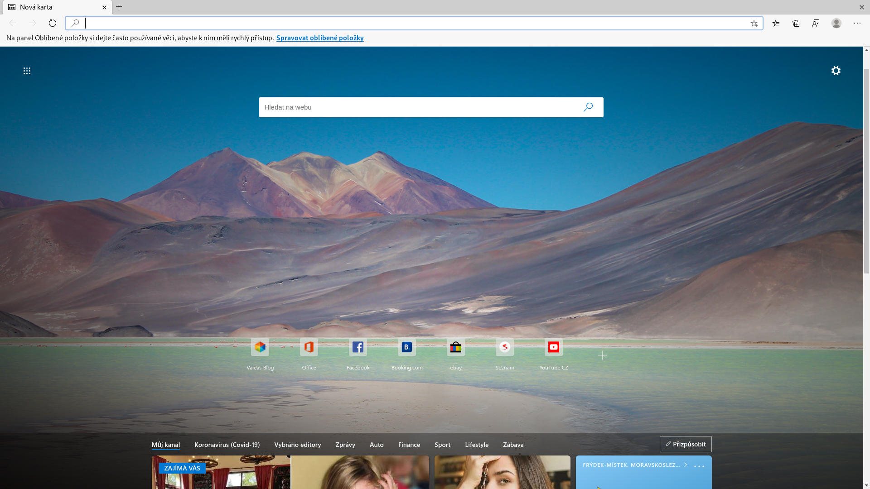The height and width of the screenshot is (489, 870).
Task: Open page settings gear icon
Action: pos(836,71)
